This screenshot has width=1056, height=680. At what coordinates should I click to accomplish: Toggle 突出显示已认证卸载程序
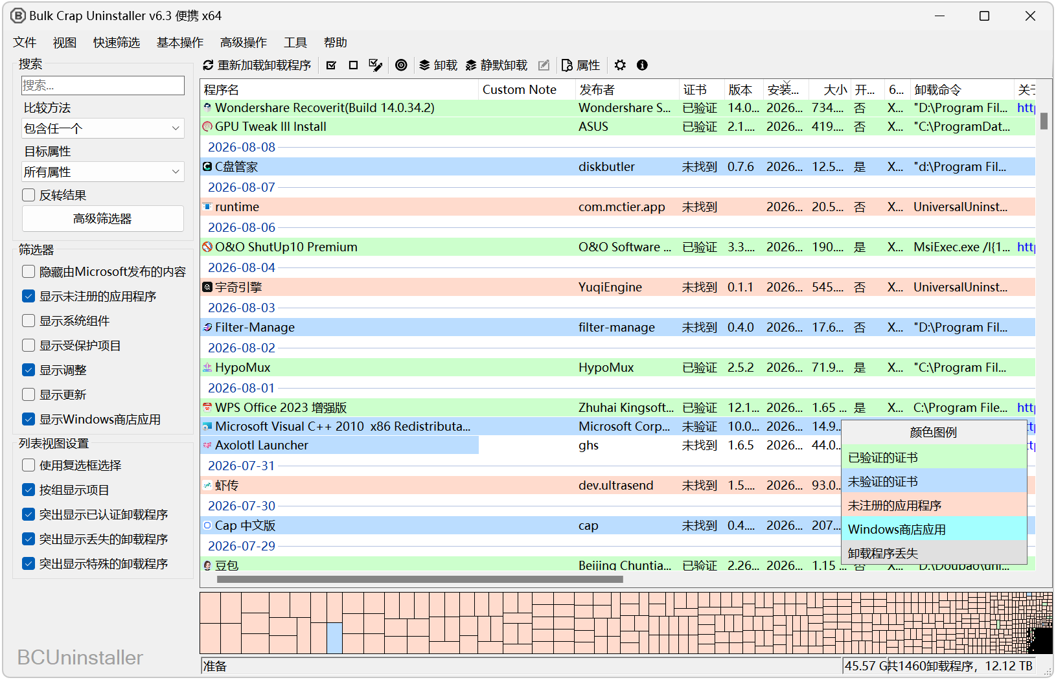(x=29, y=514)
